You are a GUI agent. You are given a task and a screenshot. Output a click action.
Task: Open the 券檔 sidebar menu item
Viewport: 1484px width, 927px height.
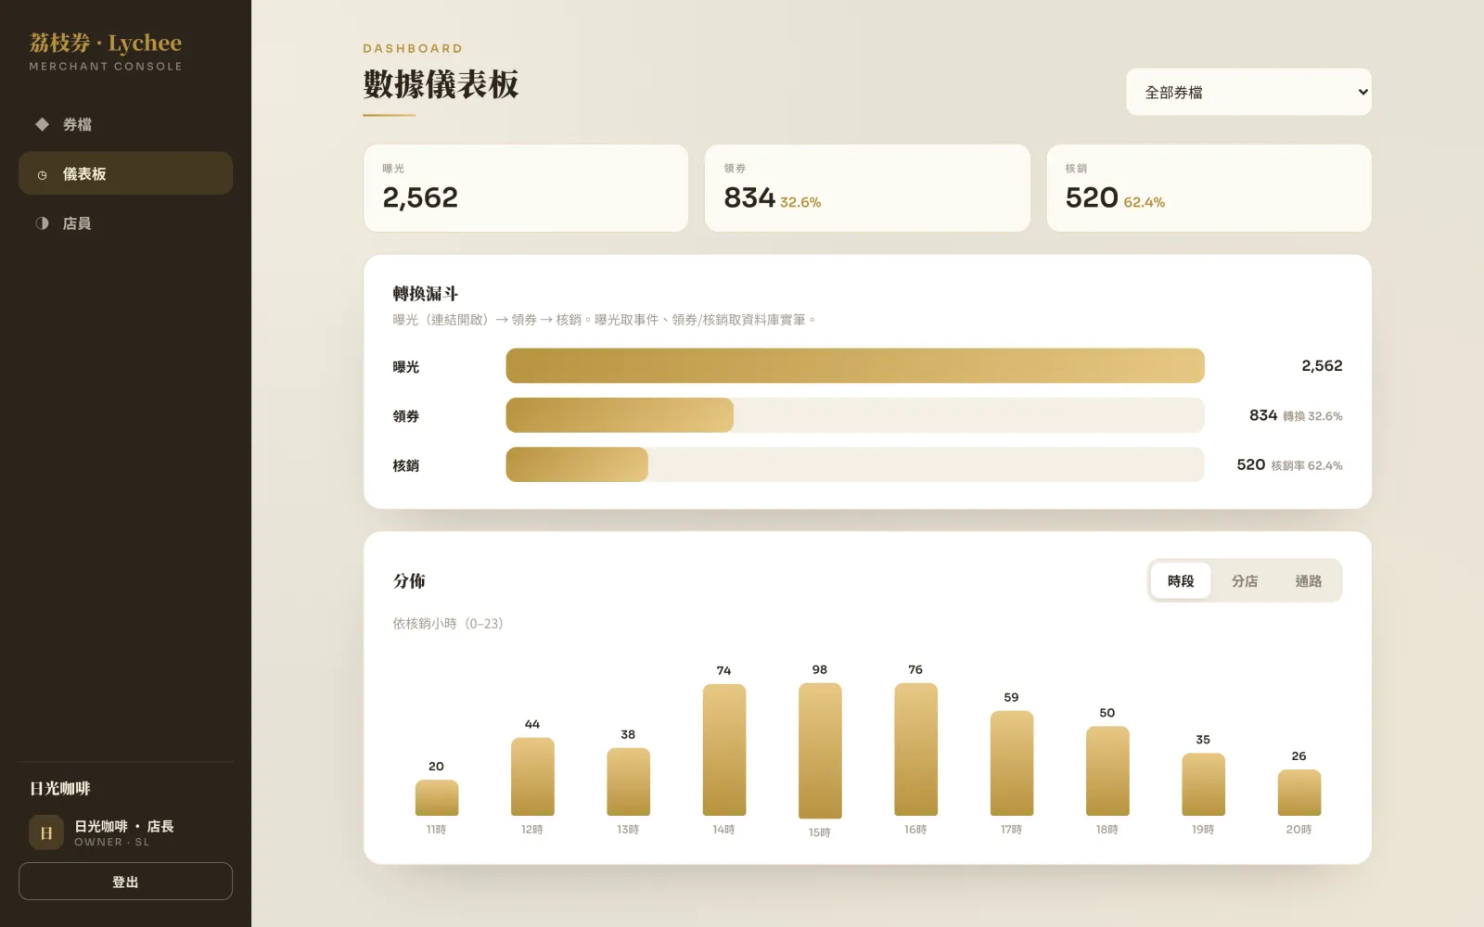125,124
